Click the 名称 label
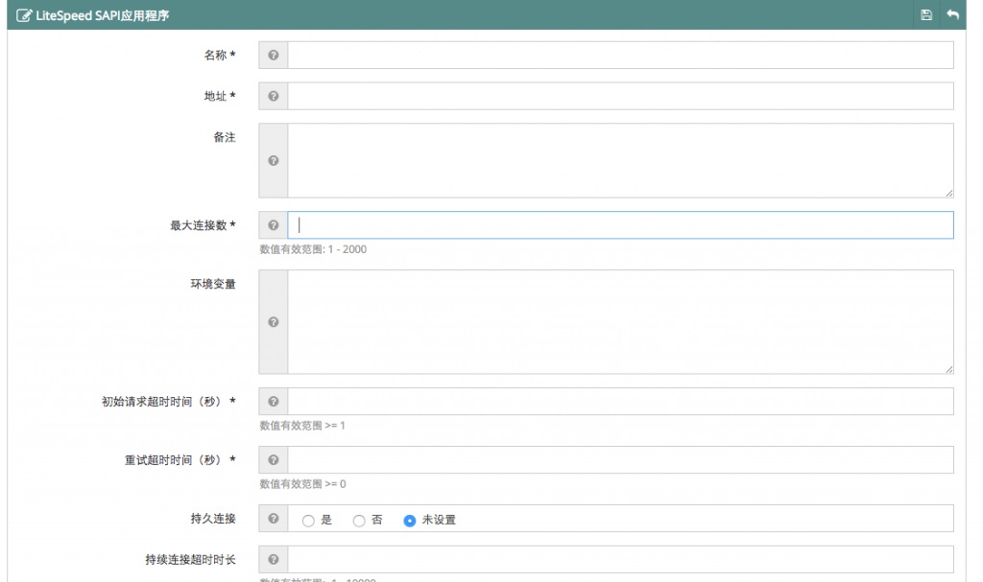 220,55
